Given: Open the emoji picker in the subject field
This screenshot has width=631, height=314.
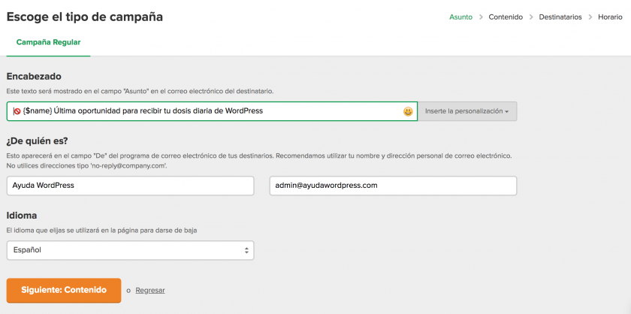Looking at the screenshot, I should pyautogui.click(x=407, y=111).
